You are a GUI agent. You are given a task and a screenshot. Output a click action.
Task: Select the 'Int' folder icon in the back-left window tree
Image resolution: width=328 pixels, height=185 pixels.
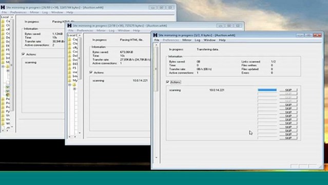(3, 58)
